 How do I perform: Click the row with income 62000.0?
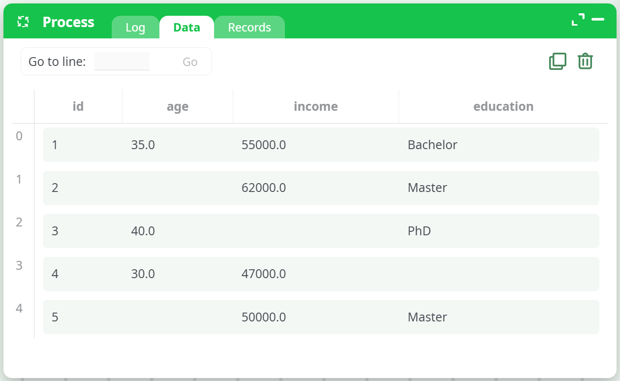pos(321,188)
